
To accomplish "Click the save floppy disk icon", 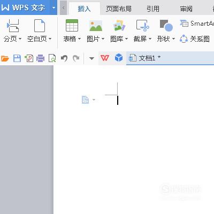I will [x=17, y=58].
